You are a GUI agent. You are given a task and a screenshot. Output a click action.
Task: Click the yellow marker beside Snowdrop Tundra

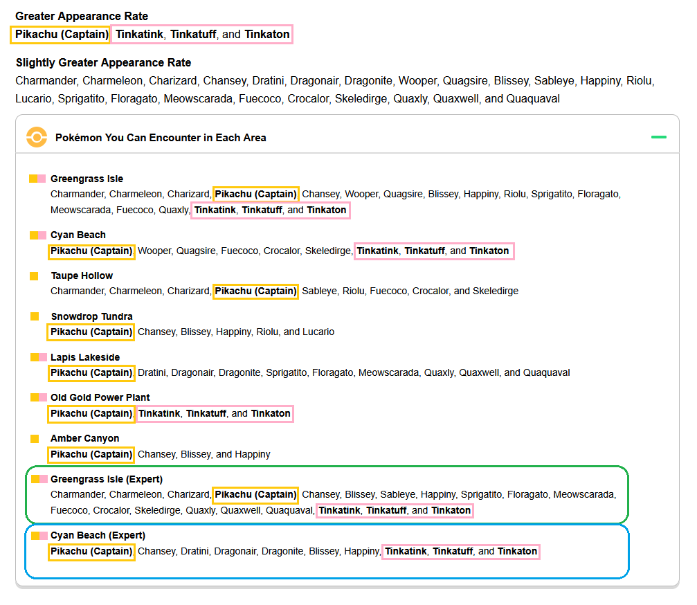click(x=35, y=316)
